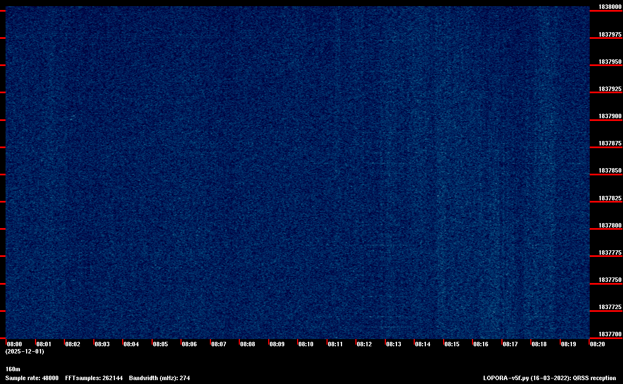Viewport: 623px width, 384px height.
Task: Click the 08:11 time label
Action: (335, 344)
